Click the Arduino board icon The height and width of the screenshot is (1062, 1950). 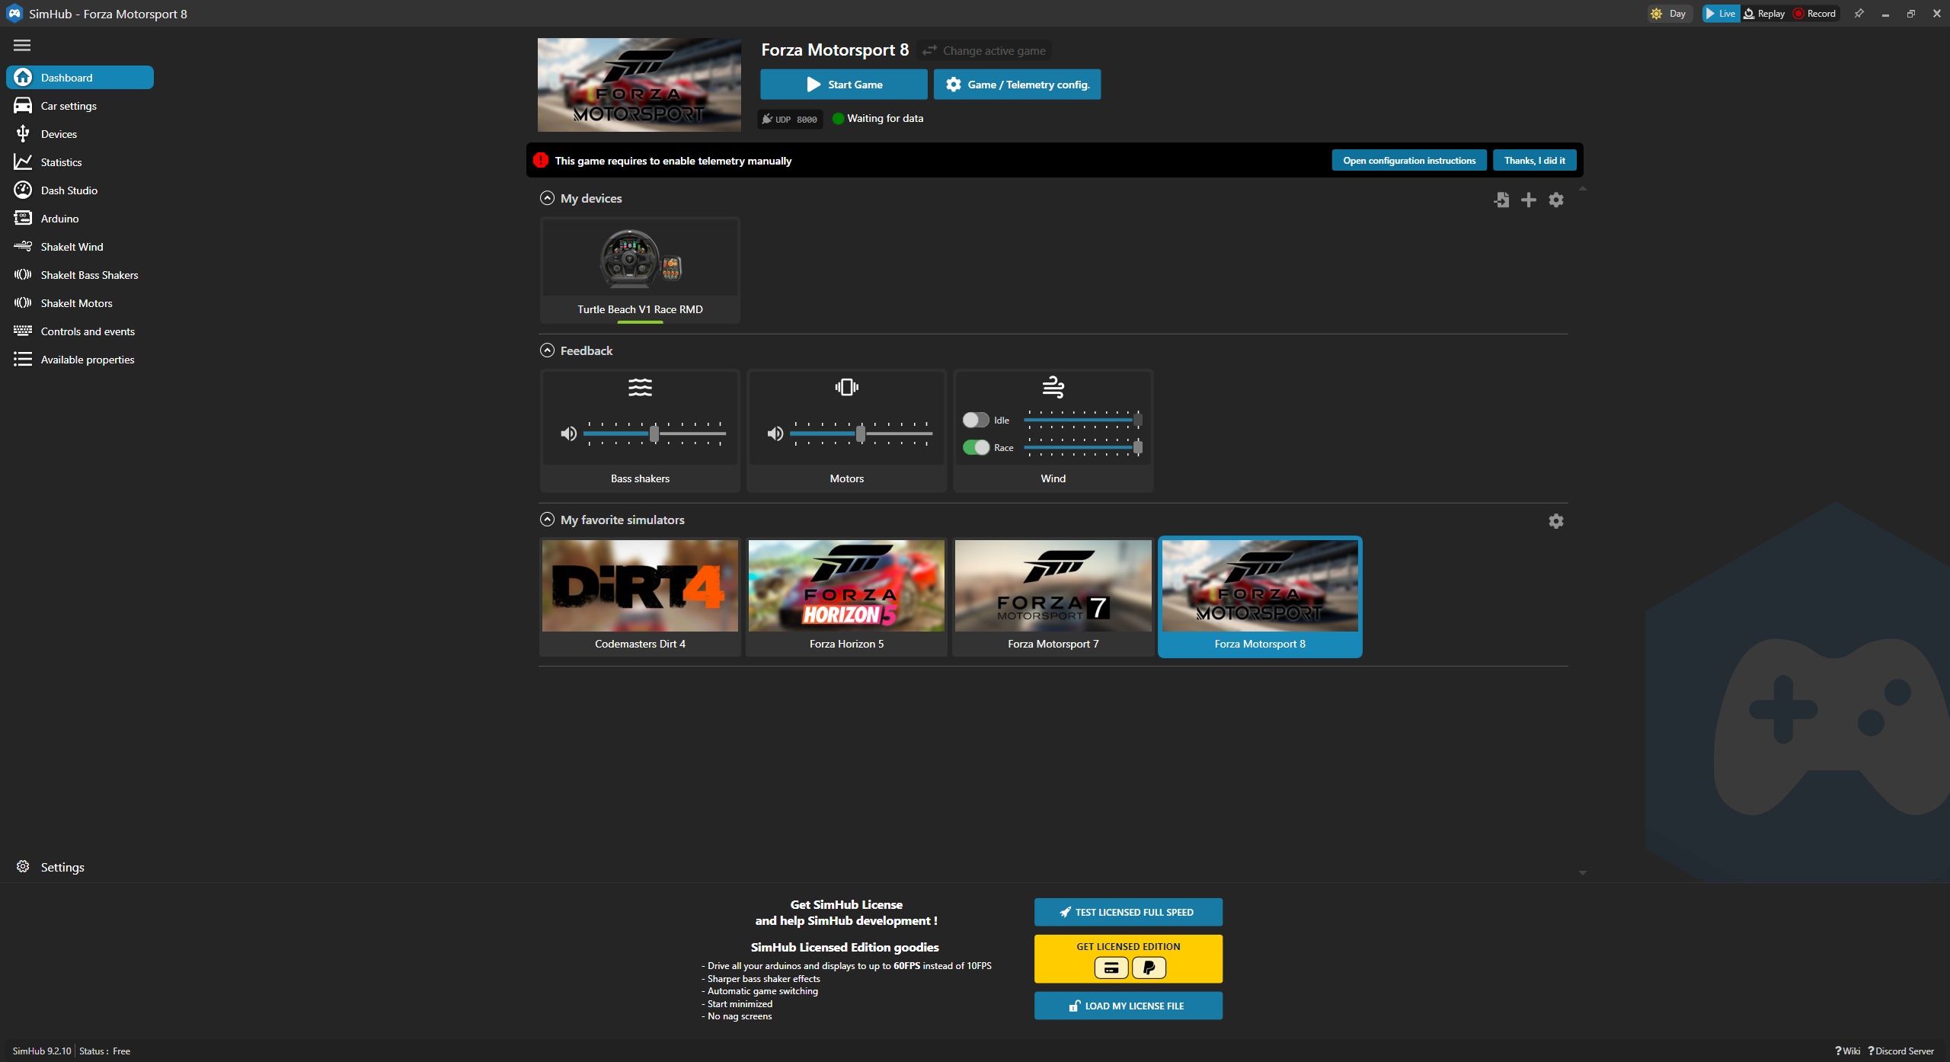point(23,218)
